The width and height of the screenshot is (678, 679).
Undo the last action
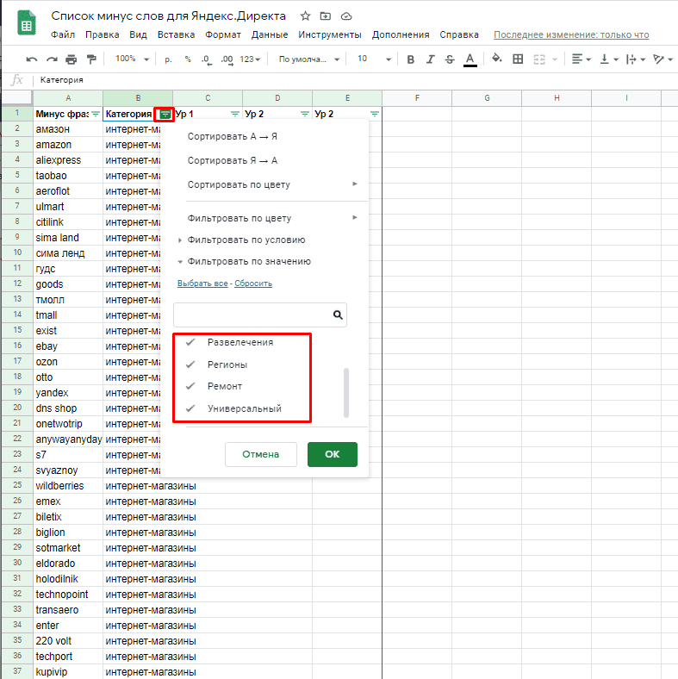(x=32, y=59)
